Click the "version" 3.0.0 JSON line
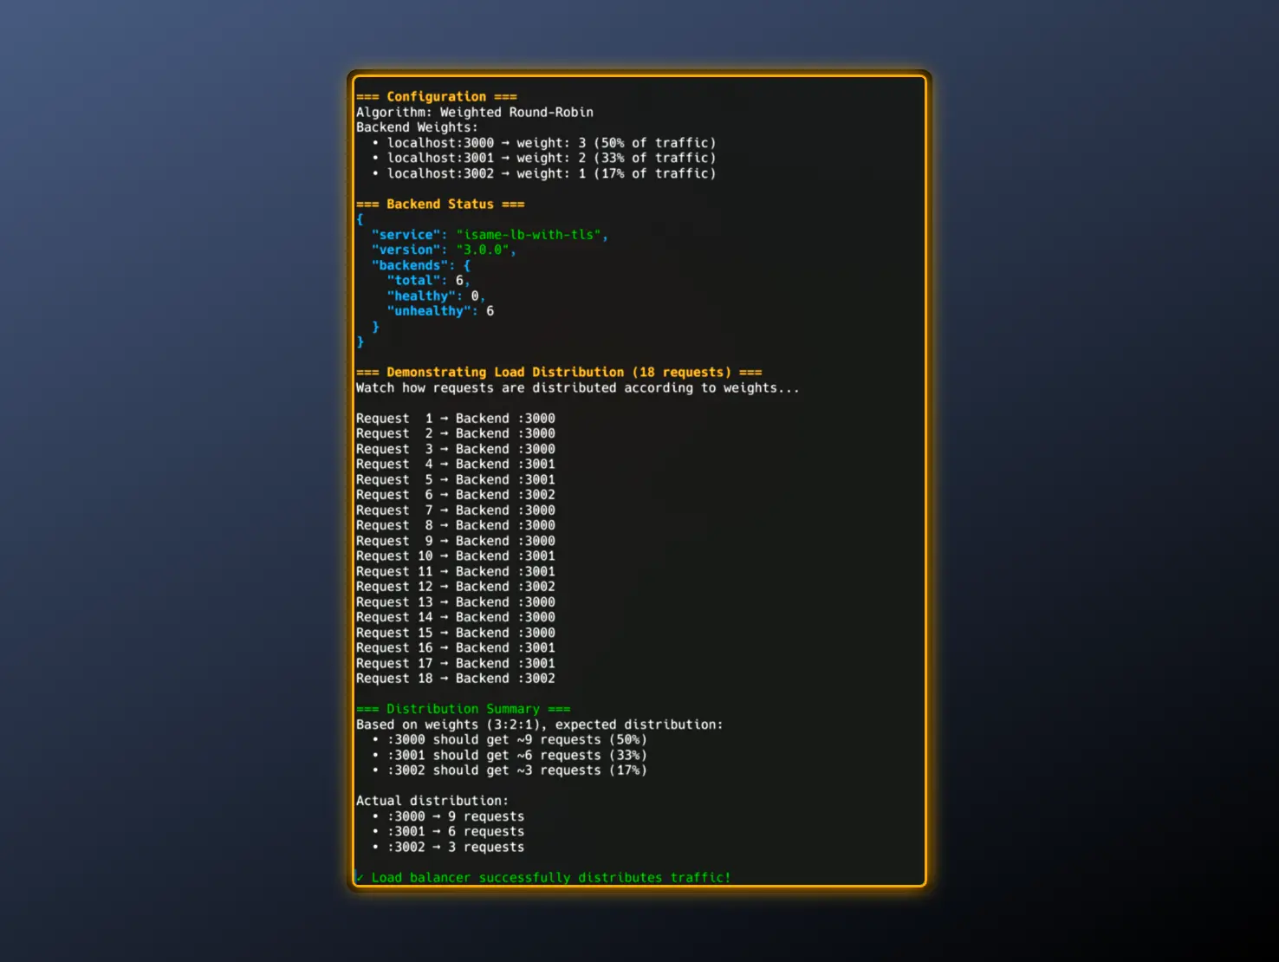The height and width of the screenshot is (962, 1279). tap(443, 250)
